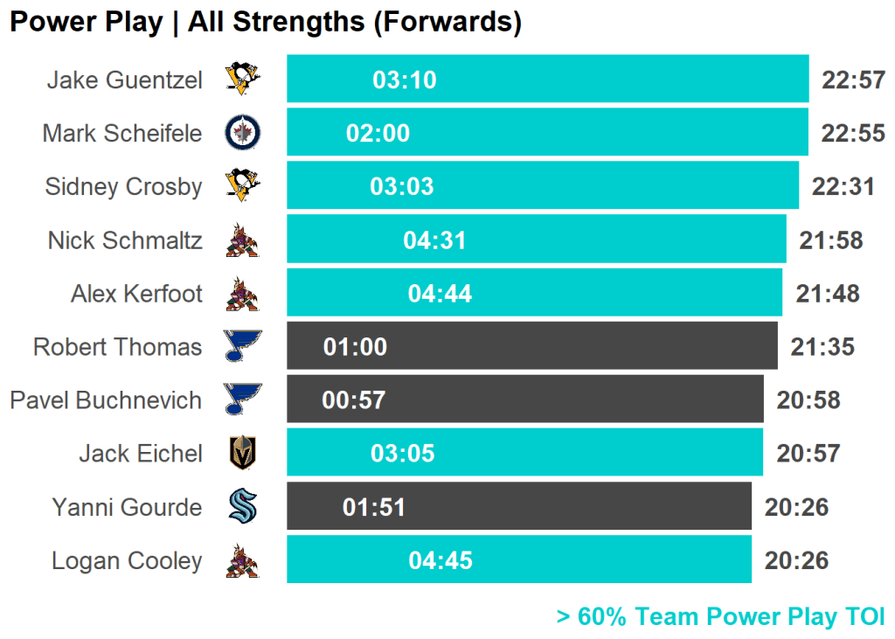Click Coyotes logo beside Alex Kerfoot
Image resolution: width=895 pixels, height=639 pixels.
[243, 294]
